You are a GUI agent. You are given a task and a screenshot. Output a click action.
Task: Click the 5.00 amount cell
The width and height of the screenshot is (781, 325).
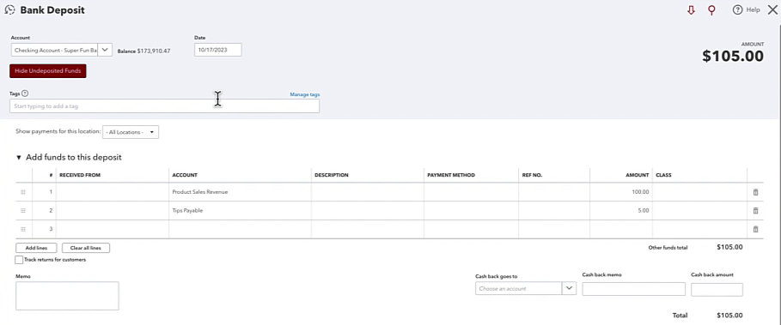(x=620, y=211)
